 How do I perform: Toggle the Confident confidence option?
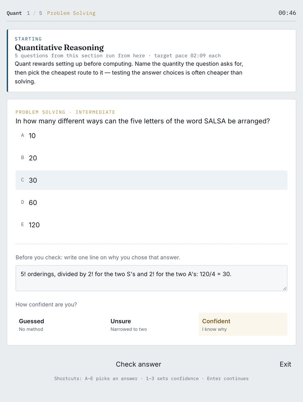tap(243, 324)
